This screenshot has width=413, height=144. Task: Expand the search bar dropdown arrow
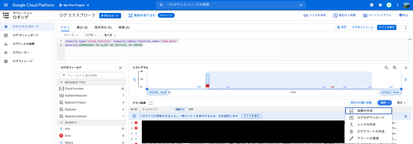(x=301, y=5)
